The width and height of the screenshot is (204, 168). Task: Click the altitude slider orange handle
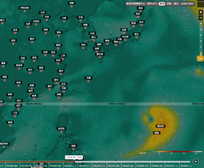(x=201, y=54)
